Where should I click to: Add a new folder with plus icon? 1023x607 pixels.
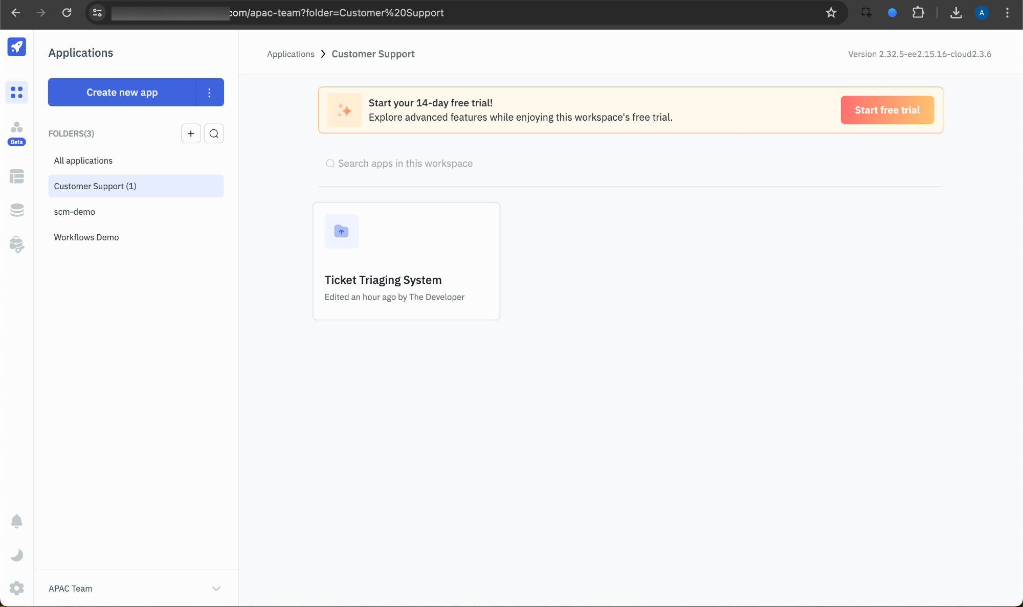191,133
